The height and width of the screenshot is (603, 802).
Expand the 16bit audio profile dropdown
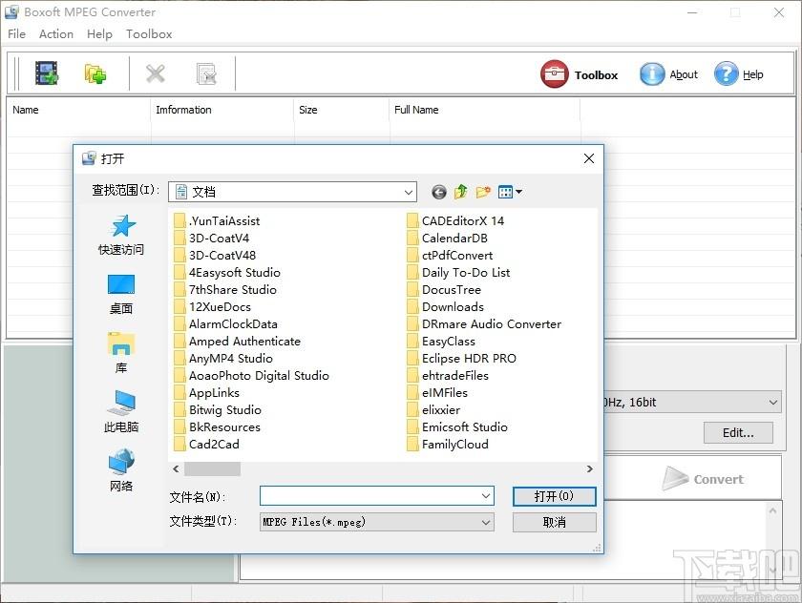point(772,403)
